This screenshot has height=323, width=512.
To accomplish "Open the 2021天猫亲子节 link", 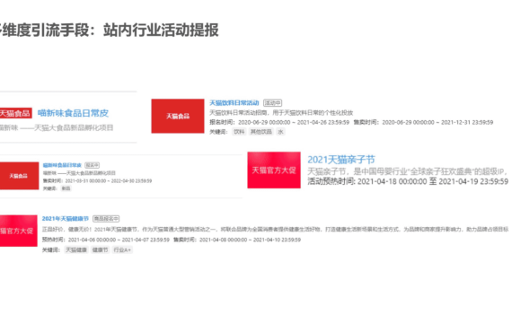I will (341, 160).
